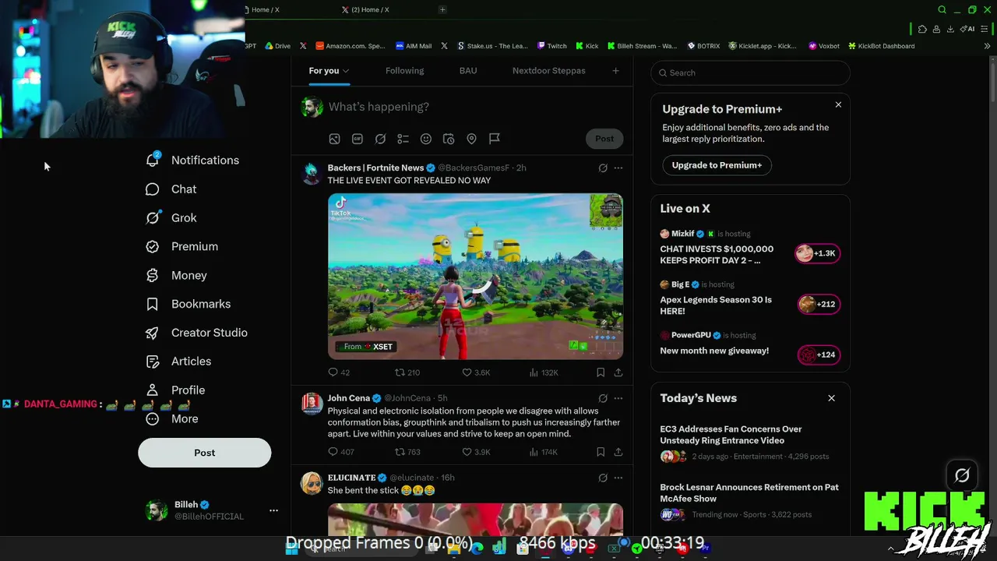The image size is (997, 561).
Task: Open the floating Grok button
Action: tap(962, 475)
